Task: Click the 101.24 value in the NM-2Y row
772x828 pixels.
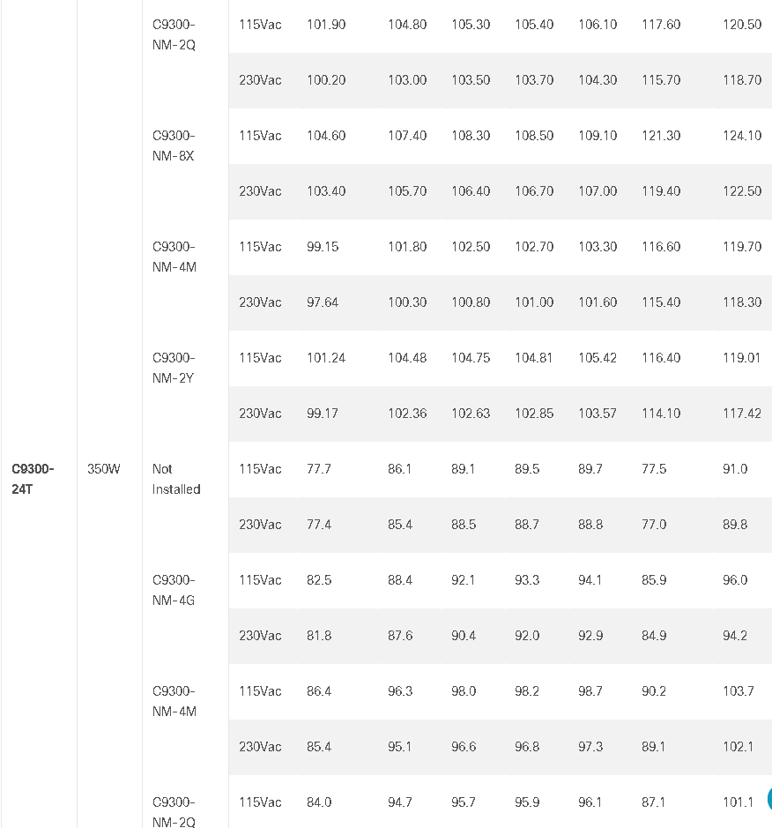Action: pyautogui.click(x=326, y=358)
